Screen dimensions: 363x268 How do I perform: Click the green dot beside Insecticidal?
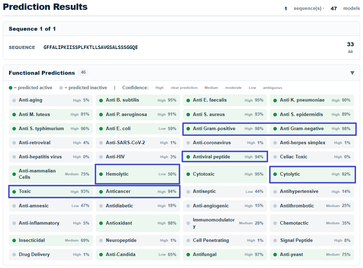[14, 240]
